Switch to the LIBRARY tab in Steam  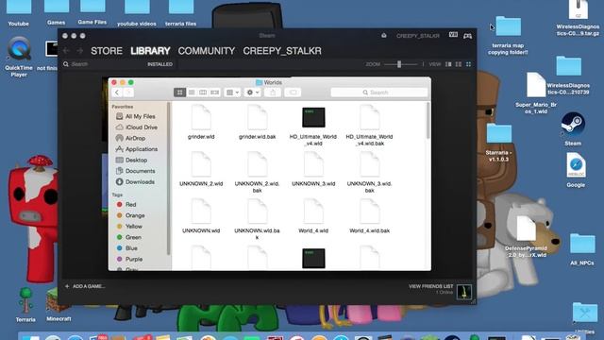point(150,51)
